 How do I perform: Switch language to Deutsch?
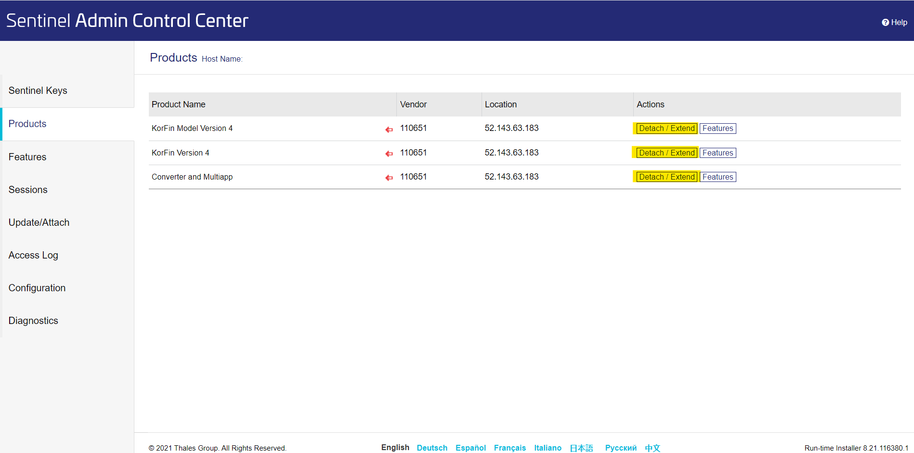(432, 448)
